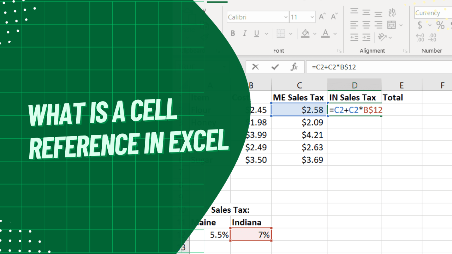Toggle bold formatting
Screen dimensions: 452x254
[x=232, y=34]
